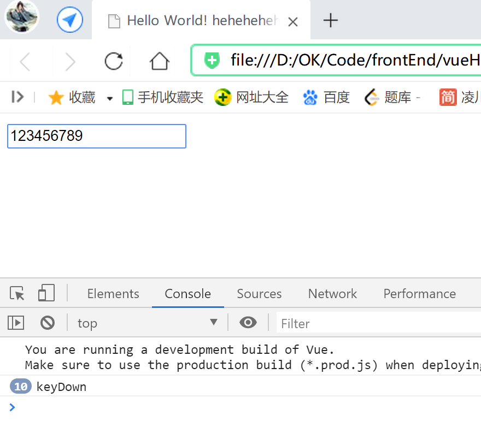The height and width of the screenshot is (445, 481).
Task: Reload the current page
Action: 114,61
